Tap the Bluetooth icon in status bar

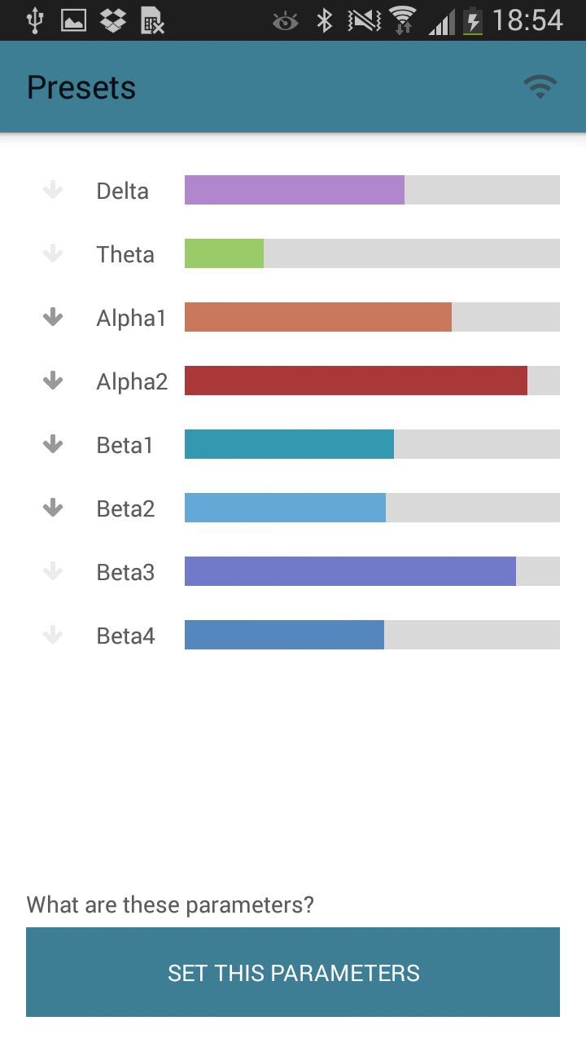coord(325,20)
